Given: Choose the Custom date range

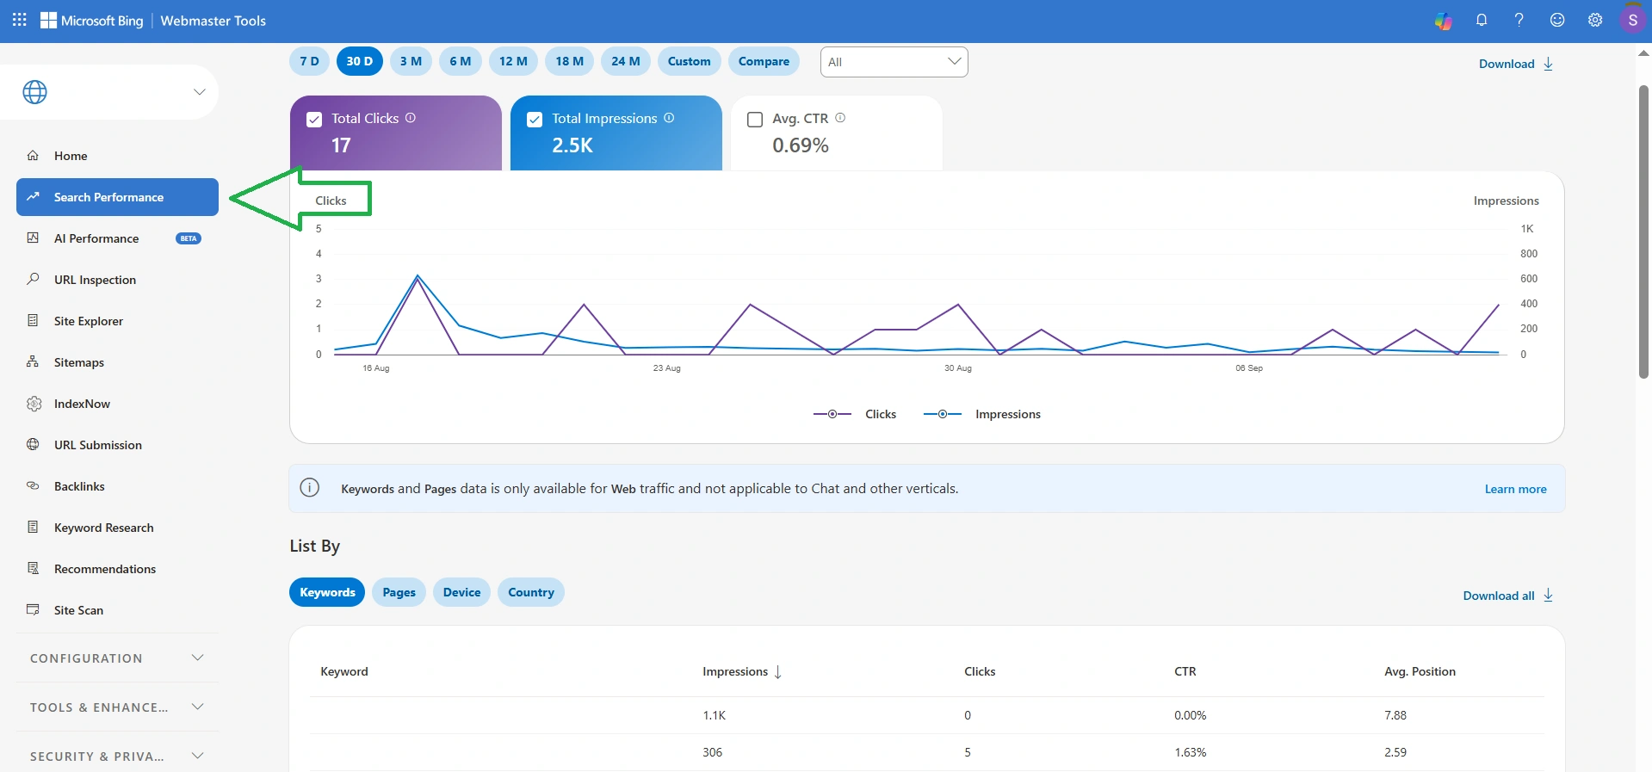Looking at the screenshot, I should click(x=690, y=61).
